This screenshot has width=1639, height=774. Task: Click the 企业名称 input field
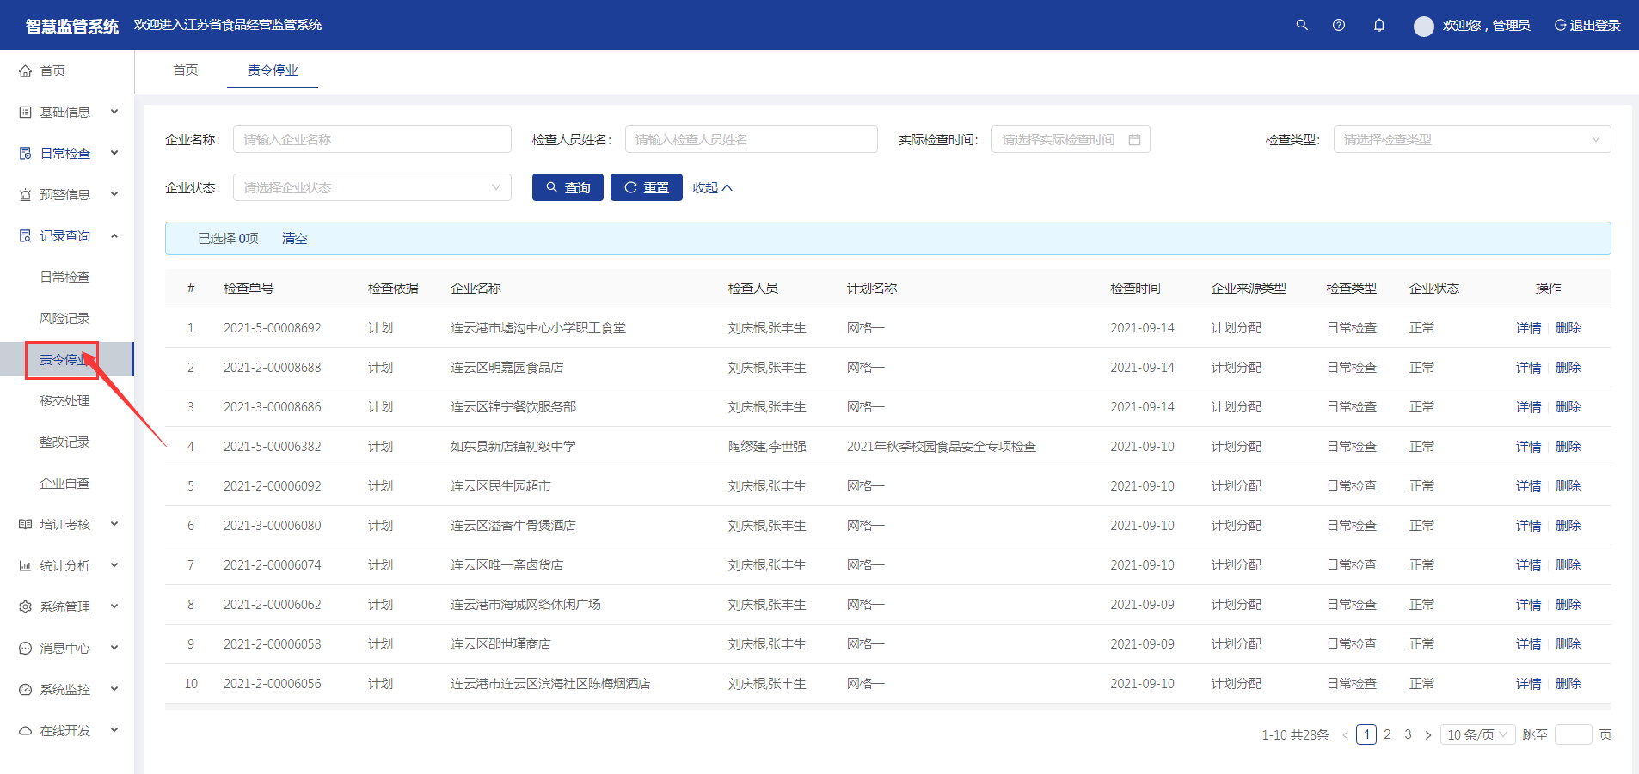pos(371,140)
